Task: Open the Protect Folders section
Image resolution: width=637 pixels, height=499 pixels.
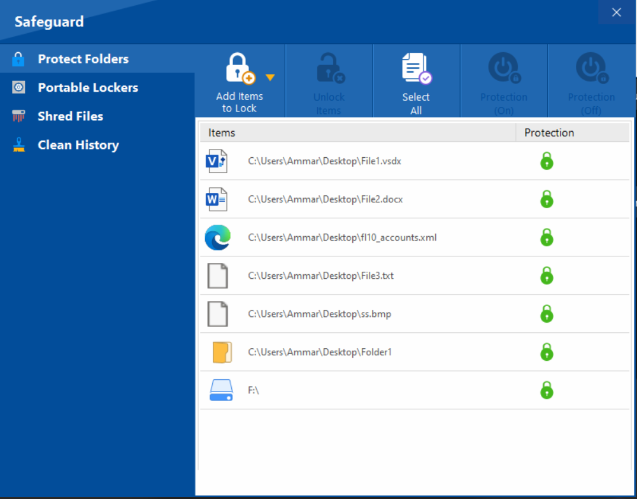Action: pos(97,59)
